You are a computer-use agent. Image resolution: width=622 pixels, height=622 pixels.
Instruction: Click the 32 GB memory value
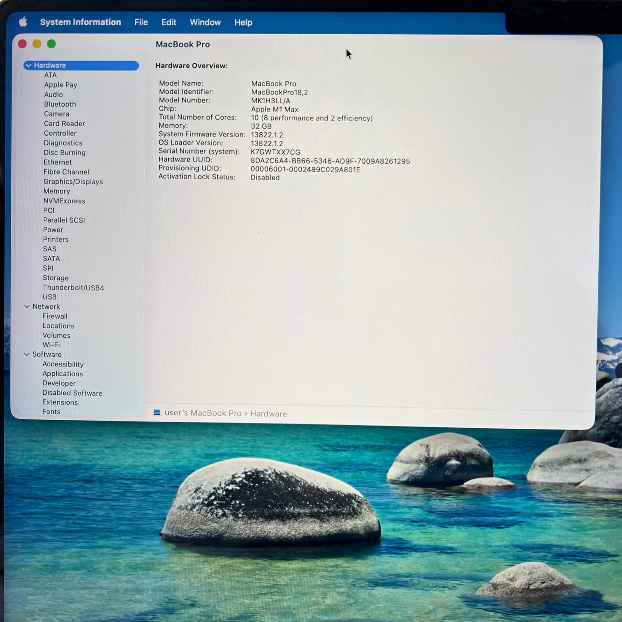click(261, 126)
